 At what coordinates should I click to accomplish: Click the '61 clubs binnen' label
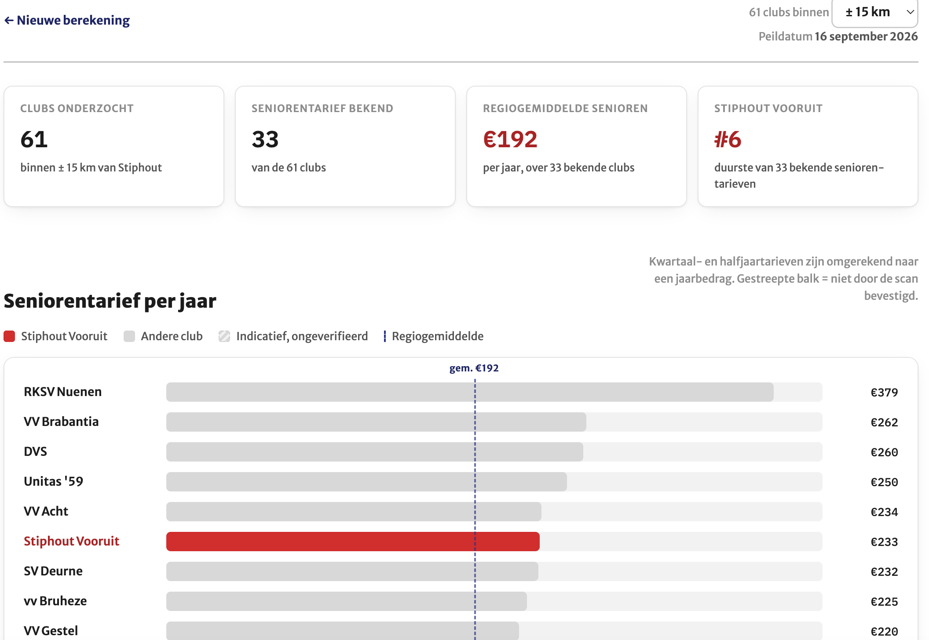click(x=789, y=12)
